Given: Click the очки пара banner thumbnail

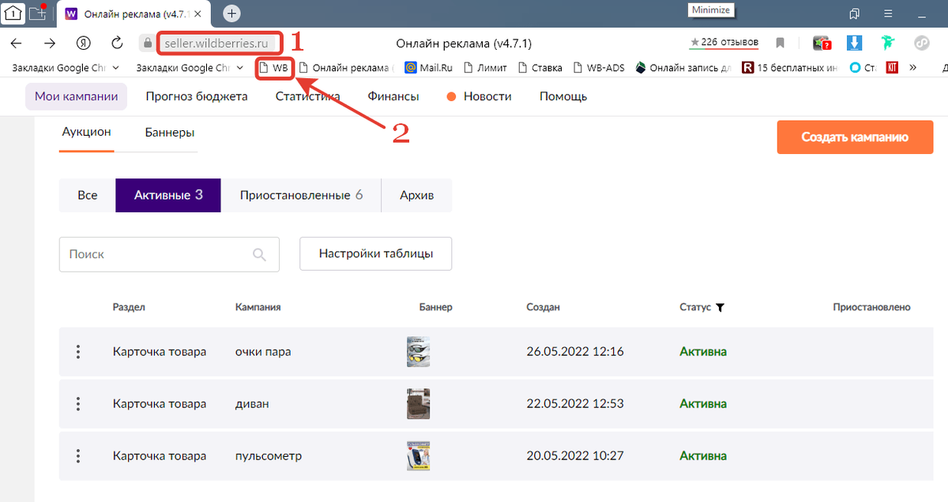Looking at the screenshot, I should click(x=418, y=351).
